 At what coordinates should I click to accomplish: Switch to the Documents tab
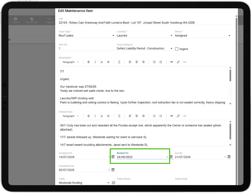(32, 20)
